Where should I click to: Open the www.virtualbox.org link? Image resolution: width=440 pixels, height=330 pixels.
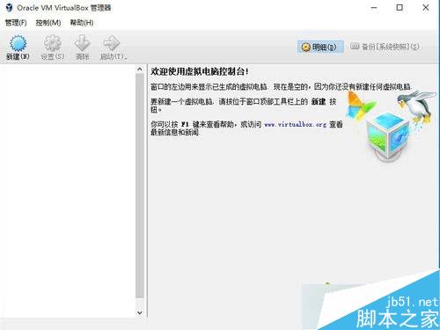296,125
